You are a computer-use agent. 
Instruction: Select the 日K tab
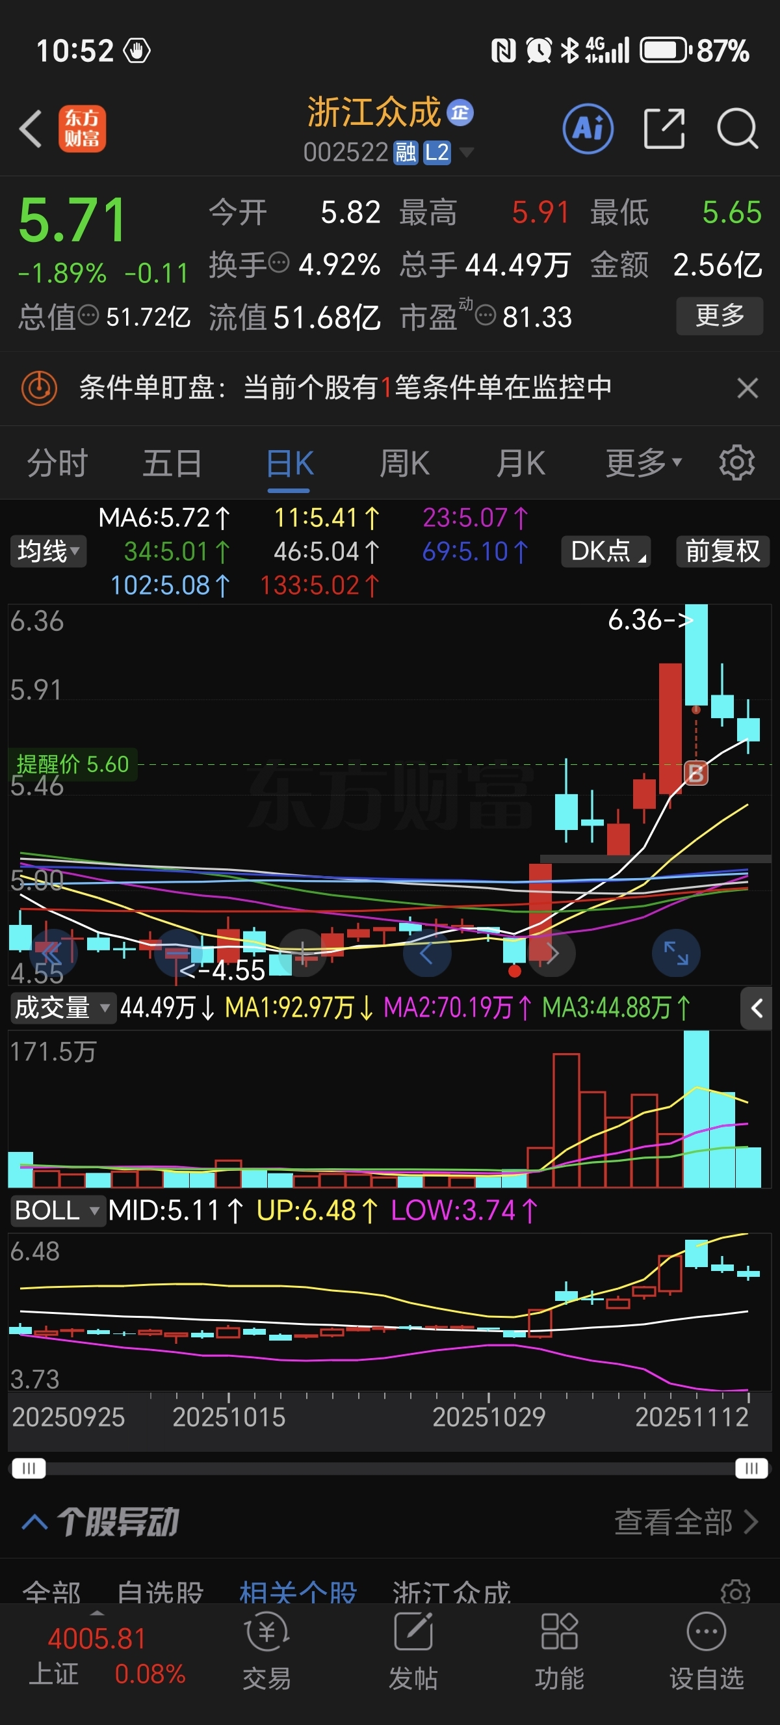click(x=289, y=463)
